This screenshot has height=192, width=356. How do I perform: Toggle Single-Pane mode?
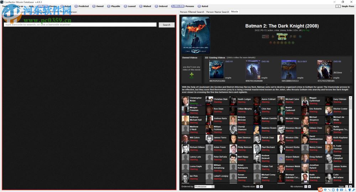[345, 6]
